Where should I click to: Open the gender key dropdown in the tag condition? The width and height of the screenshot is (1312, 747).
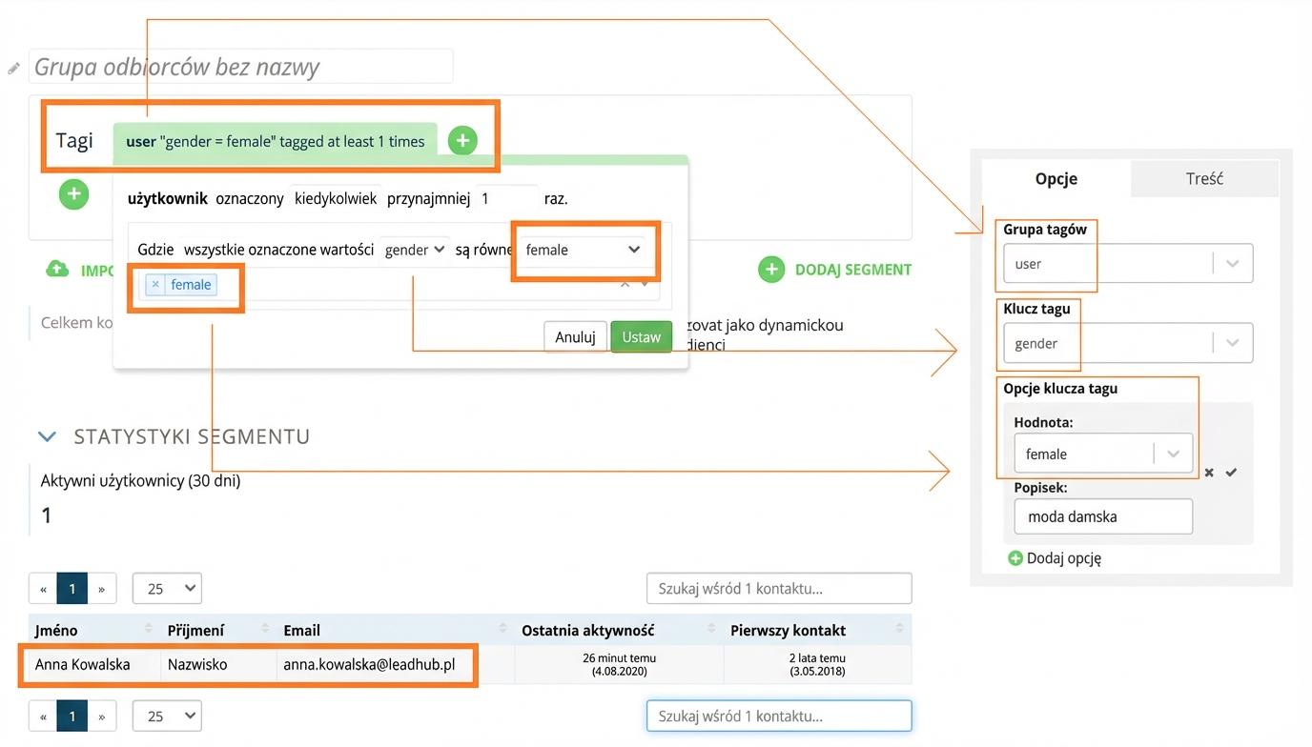(x=415, y=250)
